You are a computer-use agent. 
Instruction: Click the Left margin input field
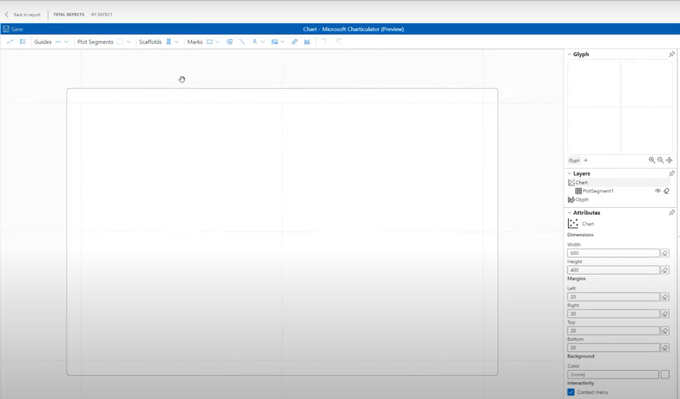(x=613, y=297)
